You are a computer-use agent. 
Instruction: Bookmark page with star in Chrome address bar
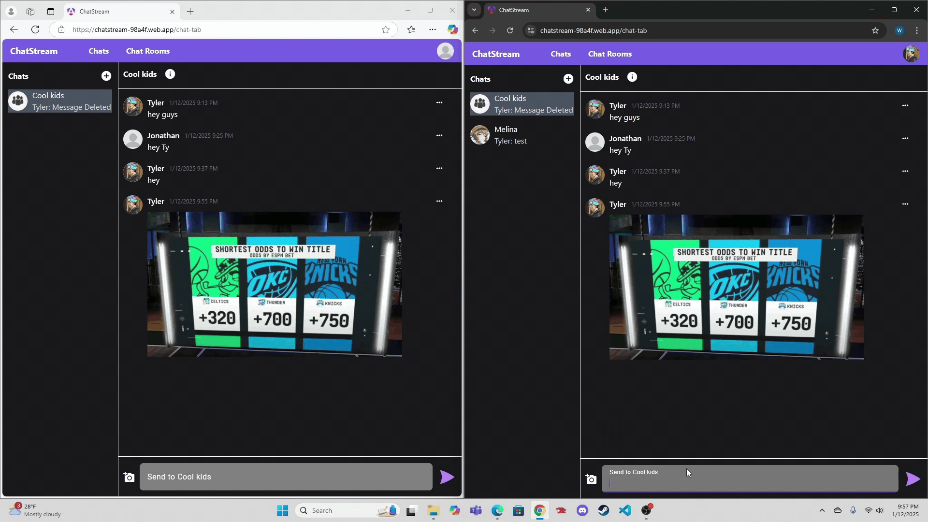point(875,30)
